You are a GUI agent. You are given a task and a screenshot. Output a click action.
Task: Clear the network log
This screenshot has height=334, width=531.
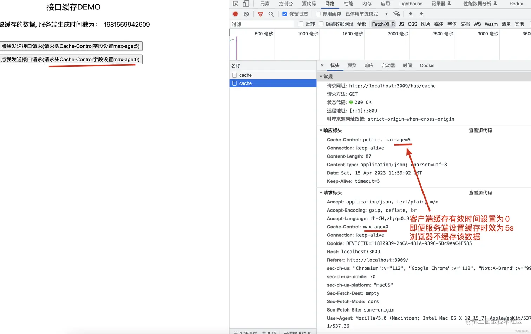pyautogui.click(x=246, y=14)
